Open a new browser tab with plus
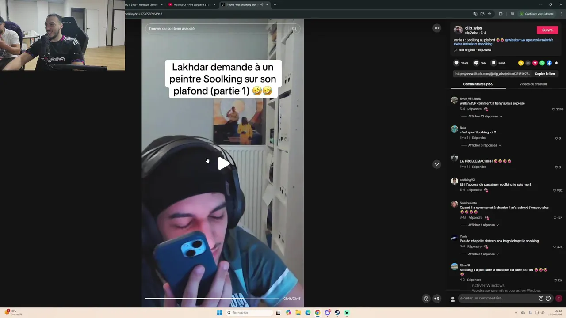566x318 pixels. click(275, 4)
